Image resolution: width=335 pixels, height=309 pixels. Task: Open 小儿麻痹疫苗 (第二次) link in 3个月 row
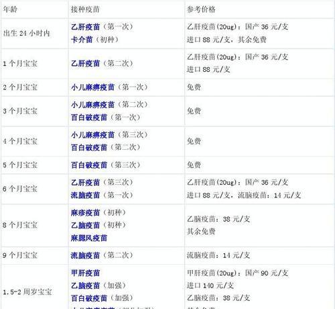[92, 105]
